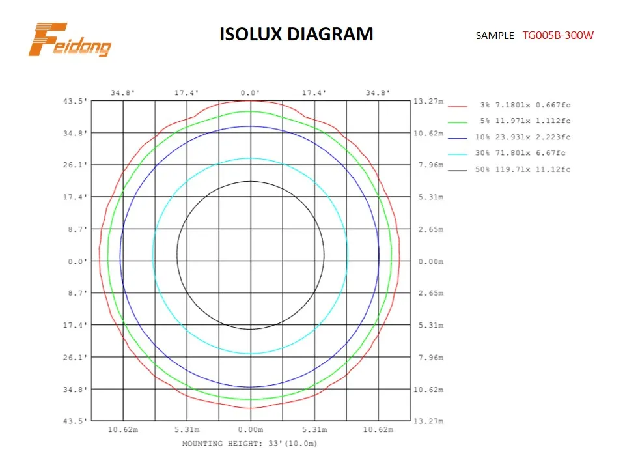625x469 pixels.
Task: Click the MOUNTING HEIGHT caption
Action: pyautogui.click(x=249, y=444)
